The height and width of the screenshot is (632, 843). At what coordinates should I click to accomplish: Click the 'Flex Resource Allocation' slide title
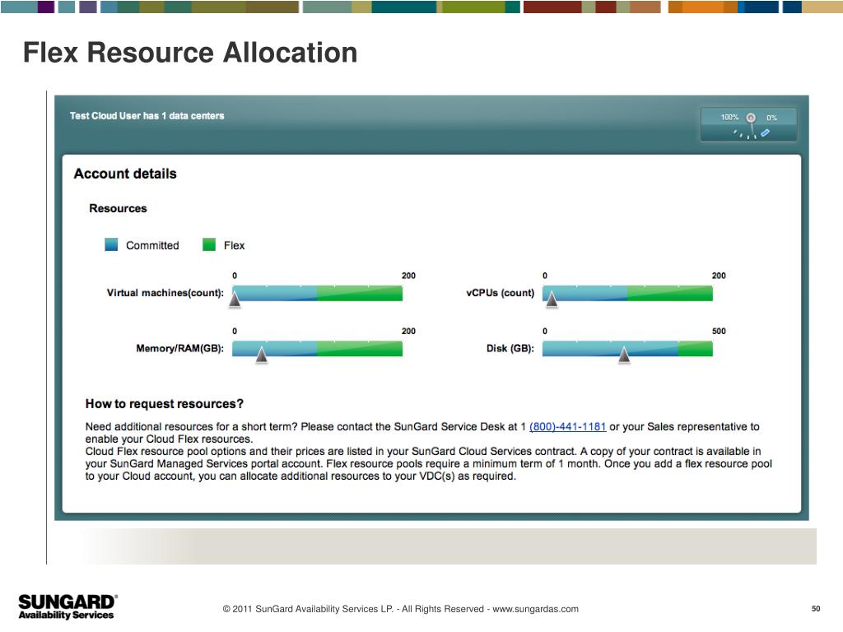pos(190,53)
